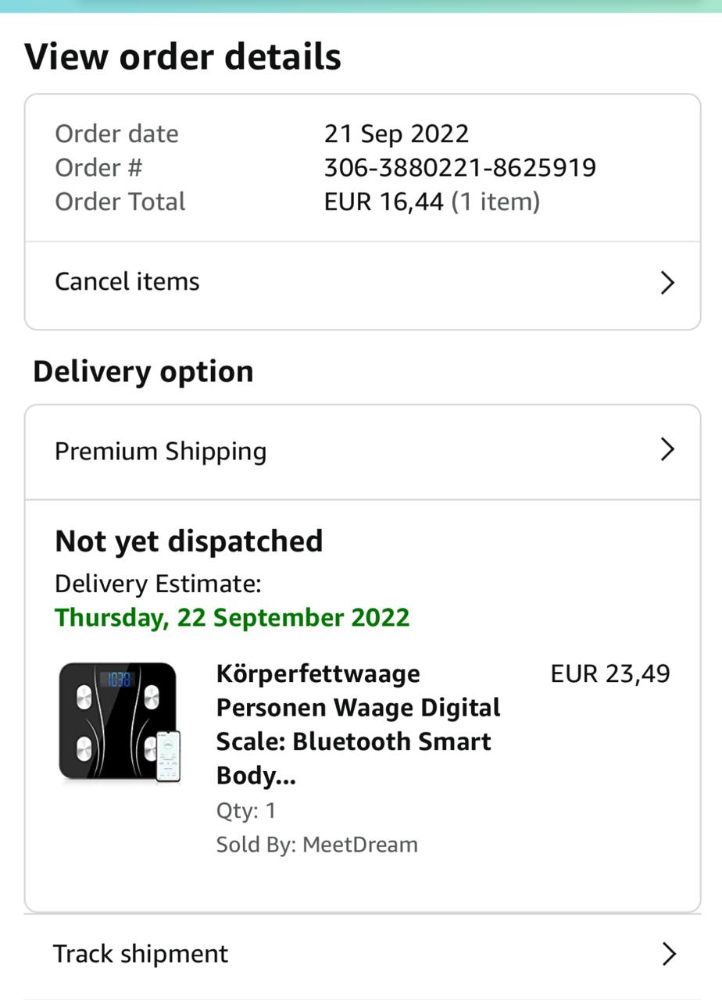The width and height of the screenshot is (722, 1000).
Task: Click the Delivery option section heading
Action: pyautogui.click(x=143, y=371)
